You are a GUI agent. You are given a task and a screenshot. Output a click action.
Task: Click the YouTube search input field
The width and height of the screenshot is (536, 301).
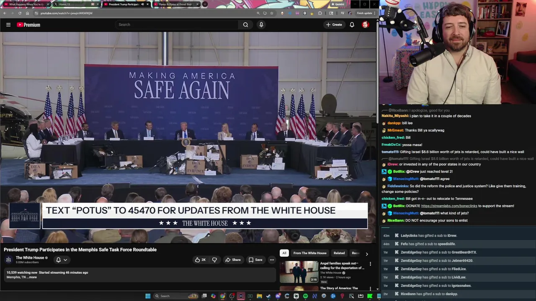176,25
